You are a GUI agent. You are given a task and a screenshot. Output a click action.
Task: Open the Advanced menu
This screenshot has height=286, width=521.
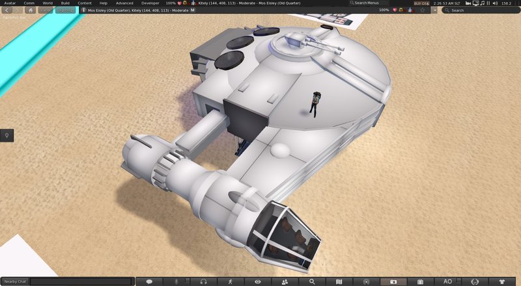tap(124, 3)
